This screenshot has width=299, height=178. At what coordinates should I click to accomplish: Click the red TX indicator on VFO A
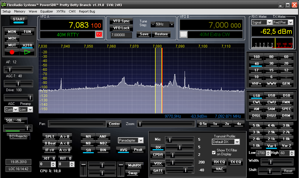pos(99,35)
